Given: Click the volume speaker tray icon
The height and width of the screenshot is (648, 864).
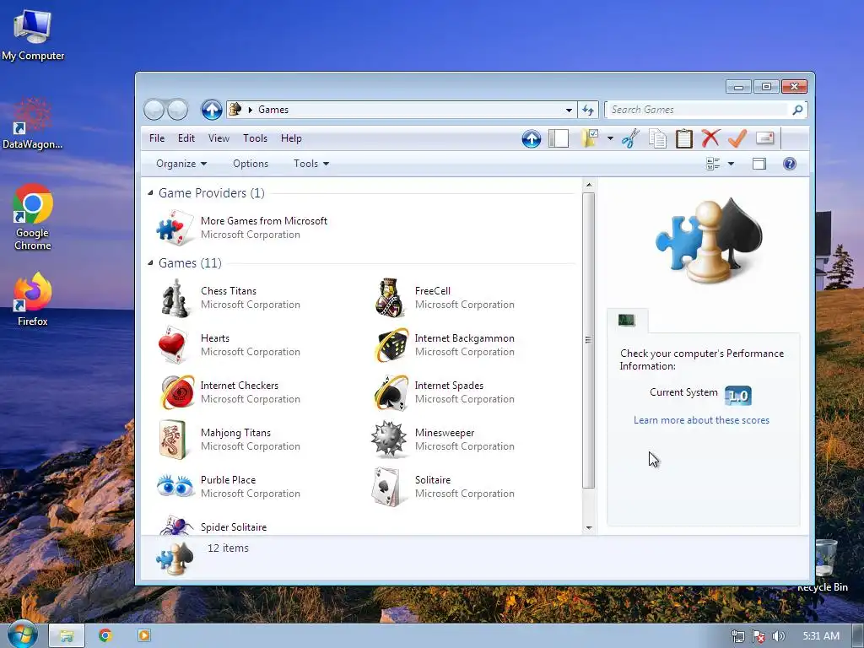Looking at the screenshot, I should [x=778, y=636].
